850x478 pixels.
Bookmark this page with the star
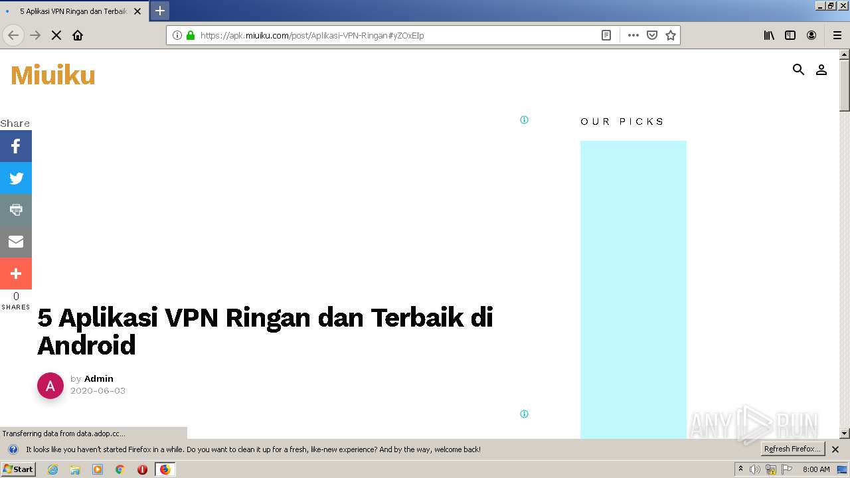(671, 35)
